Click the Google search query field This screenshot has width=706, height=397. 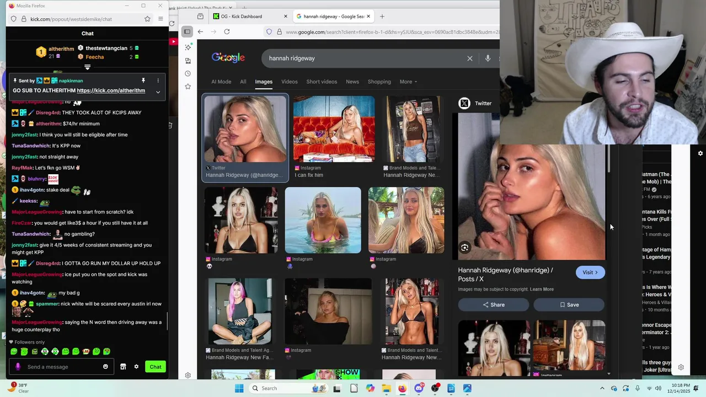(x=364, y=58)
